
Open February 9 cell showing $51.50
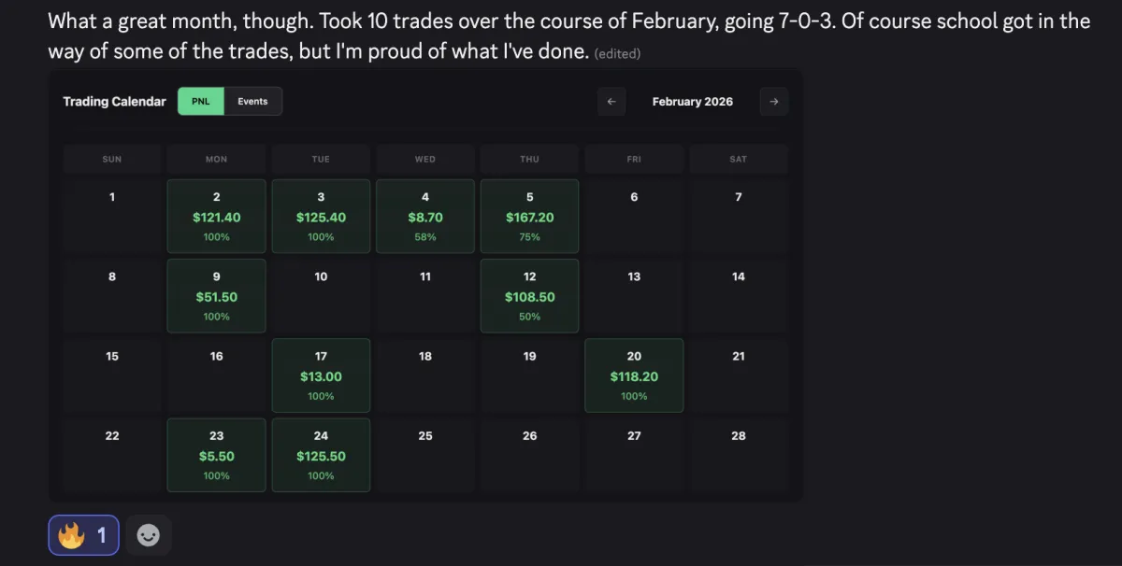[x=216, y=296]
